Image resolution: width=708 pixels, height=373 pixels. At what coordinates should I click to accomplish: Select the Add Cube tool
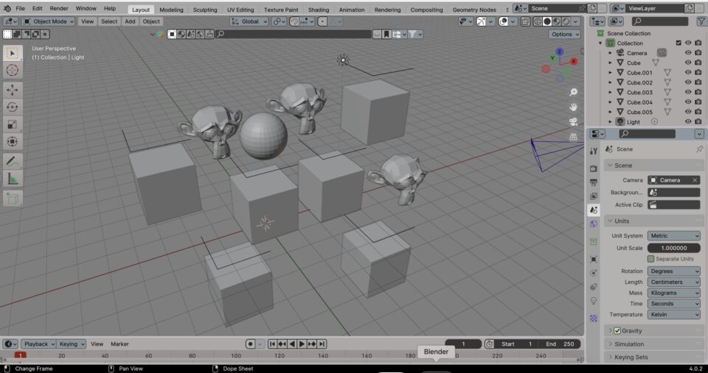(13, 198)
